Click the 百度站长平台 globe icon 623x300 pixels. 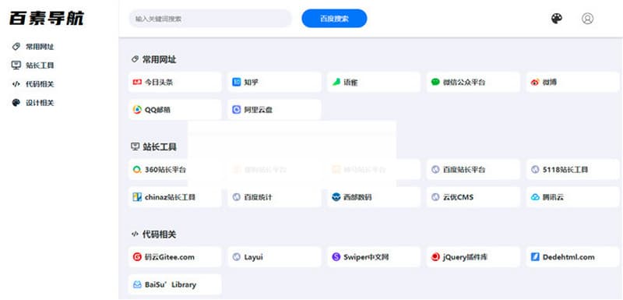(435, 170)
